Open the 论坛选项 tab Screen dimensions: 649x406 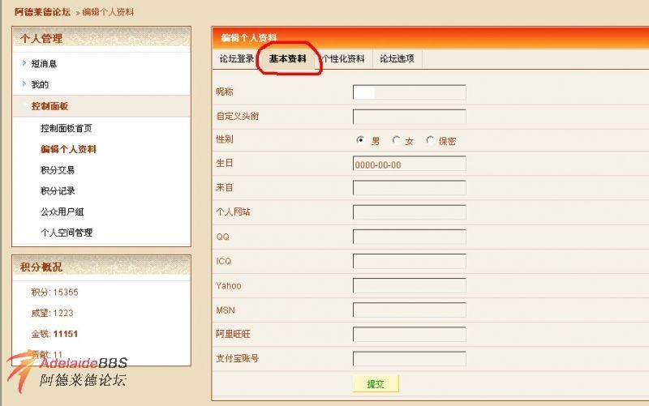[x=397, y=59]
